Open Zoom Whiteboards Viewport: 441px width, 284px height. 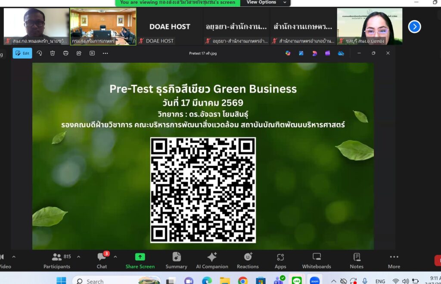coord(317,260)
